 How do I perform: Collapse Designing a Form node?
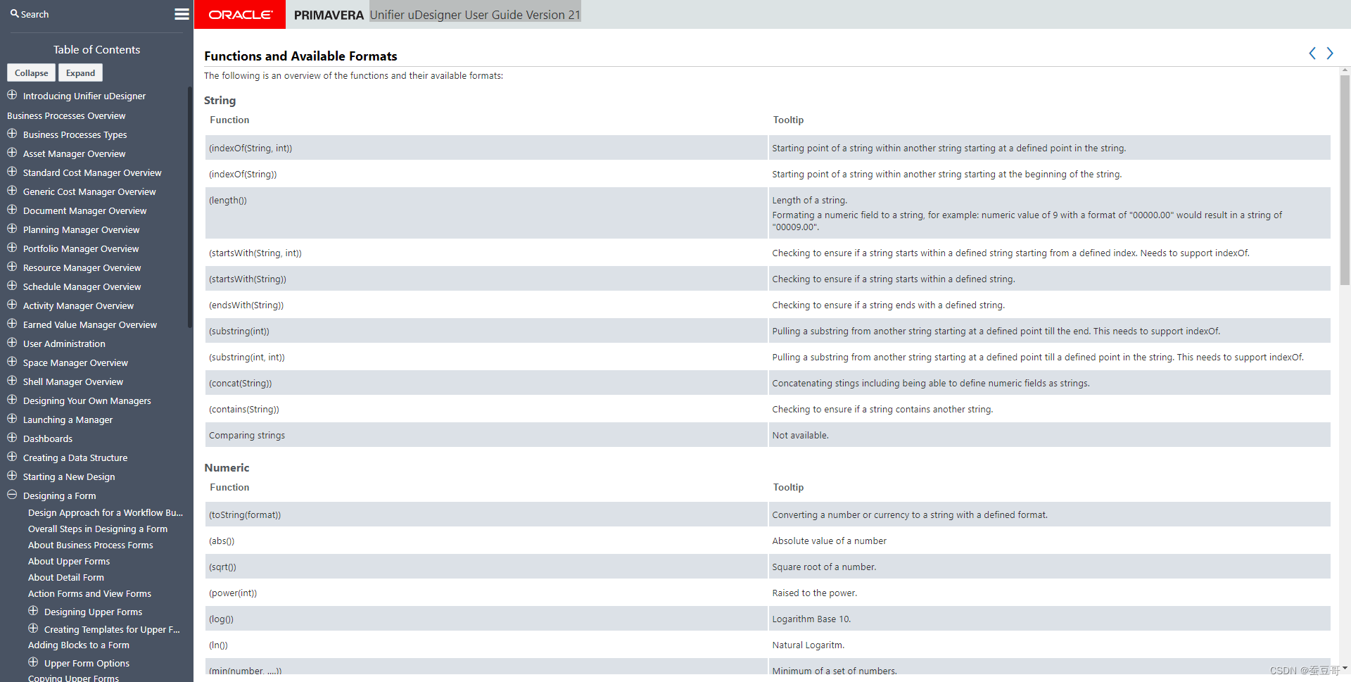pos(12,495)
